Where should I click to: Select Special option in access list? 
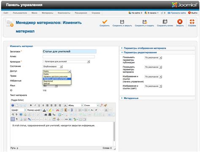57,83
